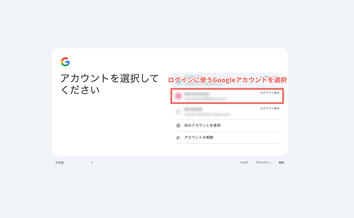
Task: Open the アカウントの削除 option
Action: coord(227,138)
